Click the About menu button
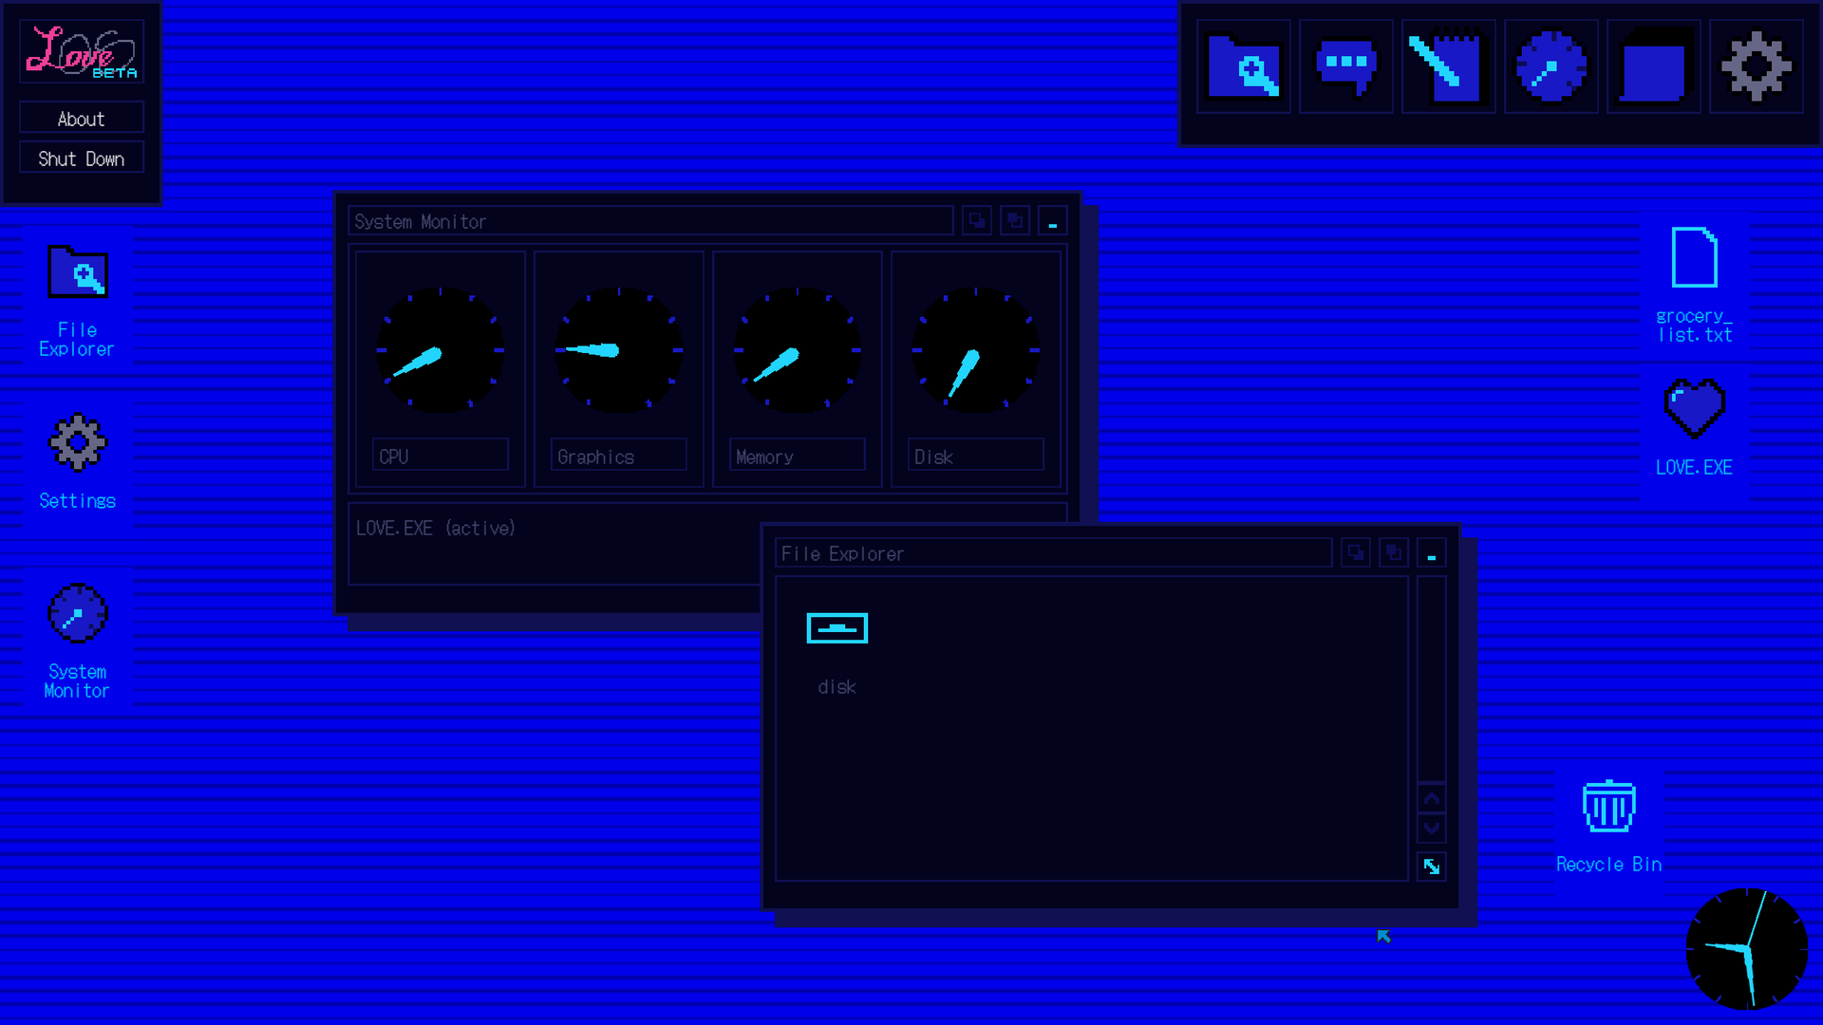The width and height of the screenshot is (1823, 1025). (x=82, y=119)
